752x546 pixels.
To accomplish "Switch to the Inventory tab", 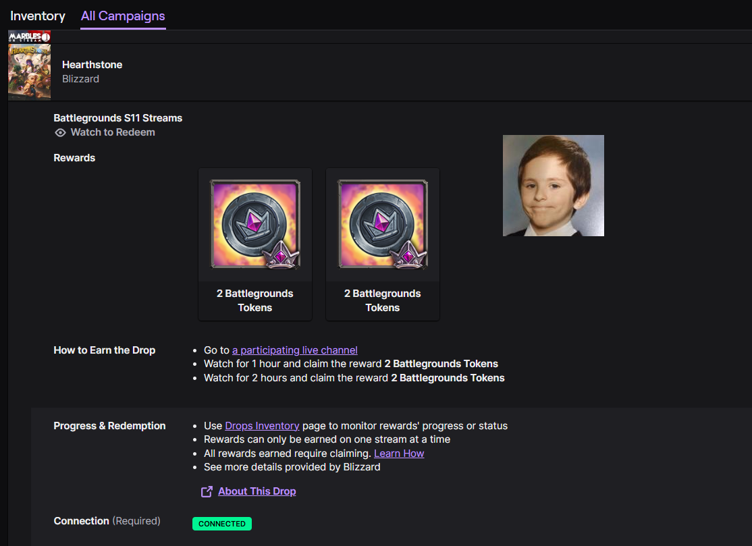I will 37,16.
